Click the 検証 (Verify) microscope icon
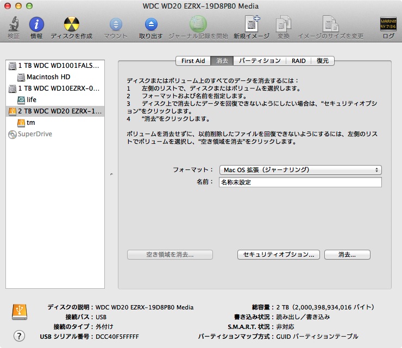402x348 pixels. point(14,24)
